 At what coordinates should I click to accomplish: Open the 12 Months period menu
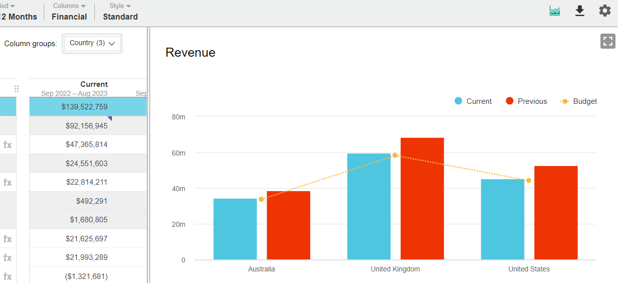(18, 12)
